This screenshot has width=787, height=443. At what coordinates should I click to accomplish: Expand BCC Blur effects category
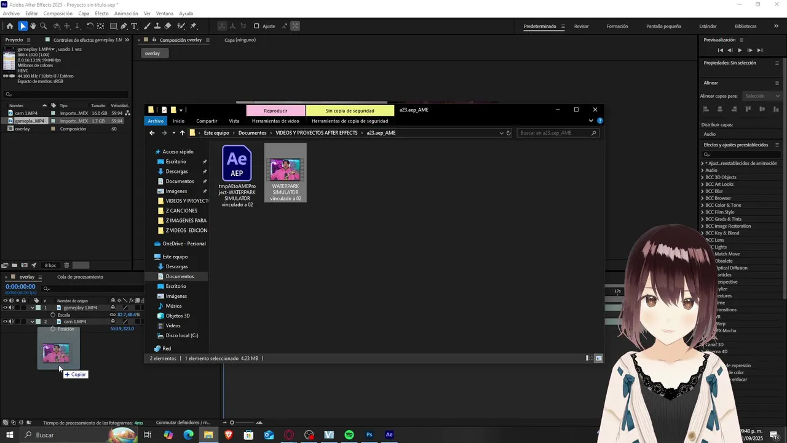(703, 191)
